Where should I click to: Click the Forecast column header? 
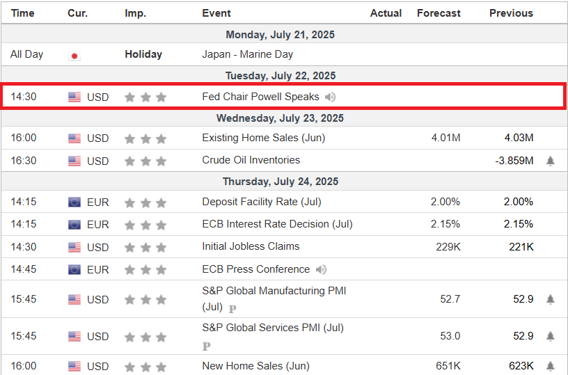[x=439, y=13]
